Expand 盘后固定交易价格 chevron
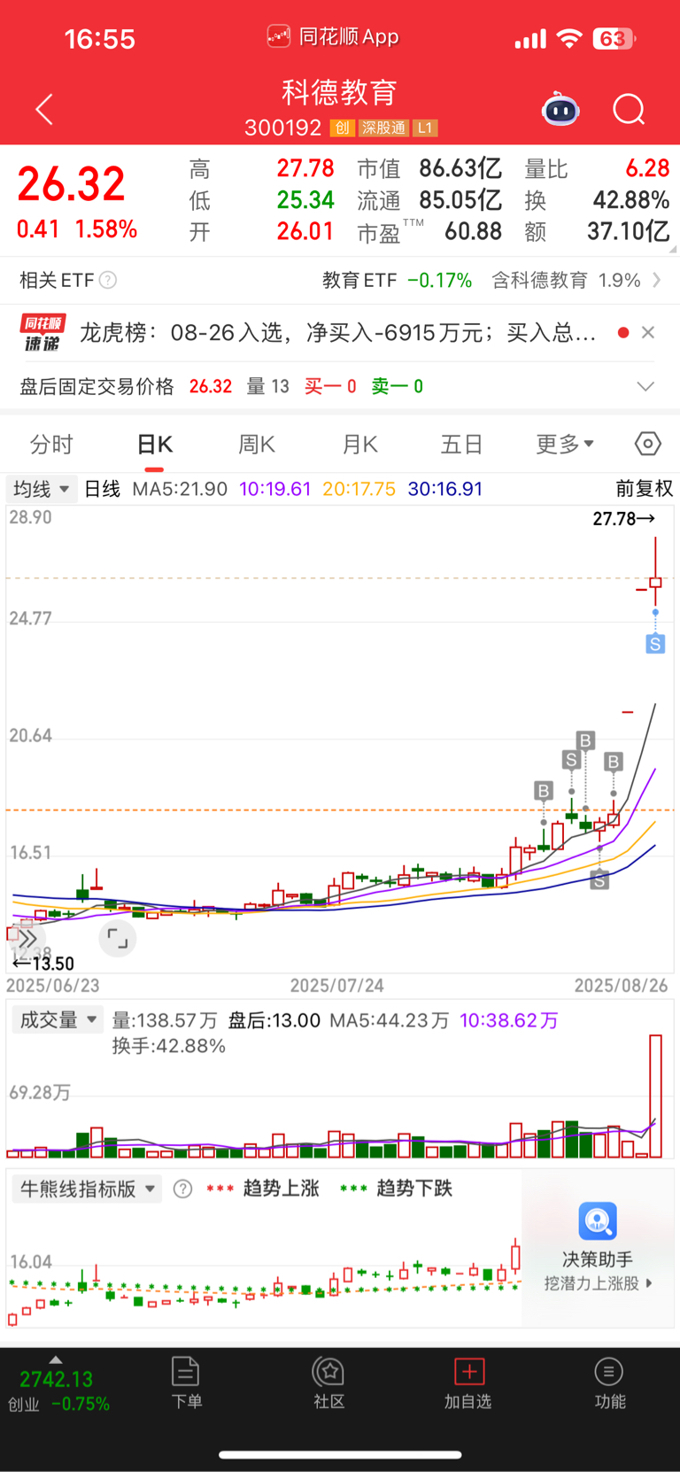Viewport: 680px width, 1472px height. click(646, 386)
